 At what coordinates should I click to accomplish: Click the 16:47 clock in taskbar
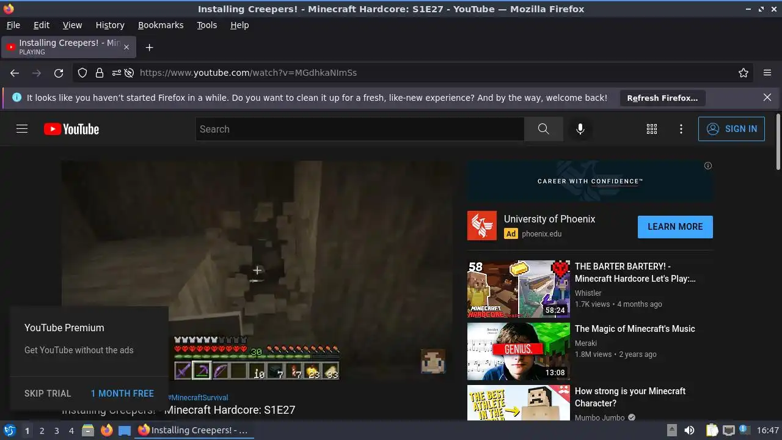coord(768,430)
